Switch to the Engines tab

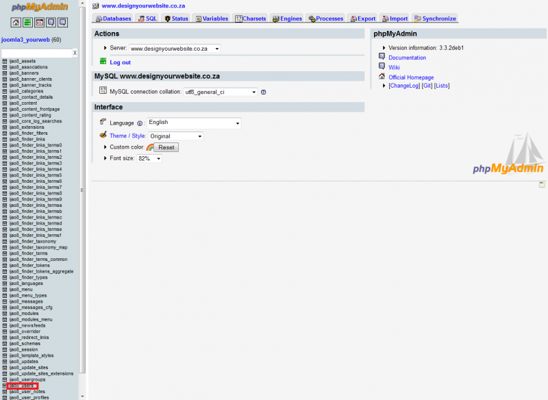point(287,18)
